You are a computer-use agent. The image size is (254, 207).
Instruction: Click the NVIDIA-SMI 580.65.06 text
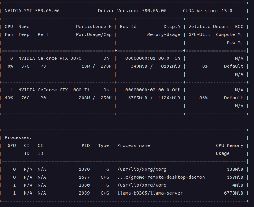32,11
